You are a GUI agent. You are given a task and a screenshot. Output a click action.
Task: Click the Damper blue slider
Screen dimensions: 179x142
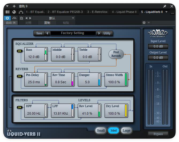99,79
